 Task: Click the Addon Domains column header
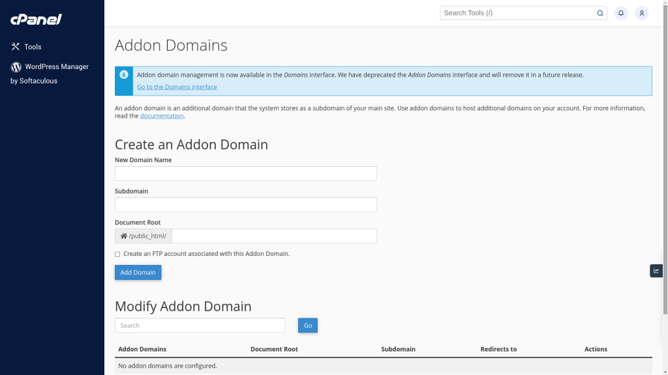pos(142,349)
